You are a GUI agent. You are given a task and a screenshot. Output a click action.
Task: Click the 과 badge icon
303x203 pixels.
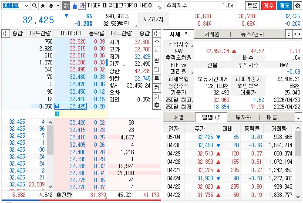82,6
